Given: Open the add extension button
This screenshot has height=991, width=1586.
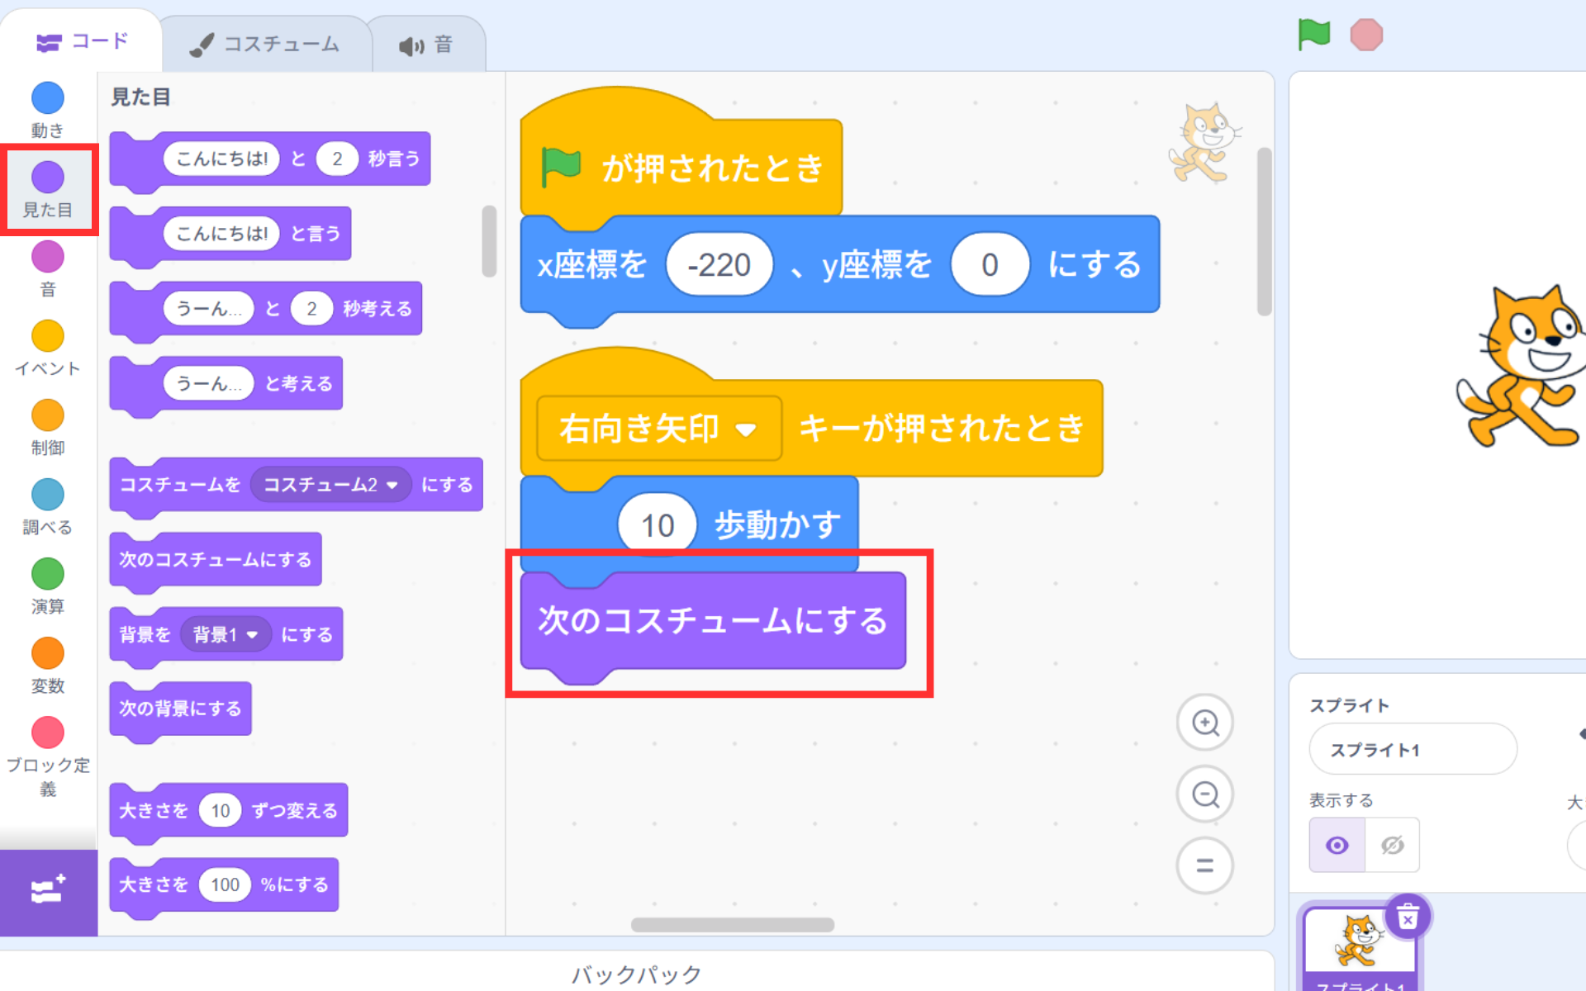Looking at the screenshot, I should click(48, 891).
